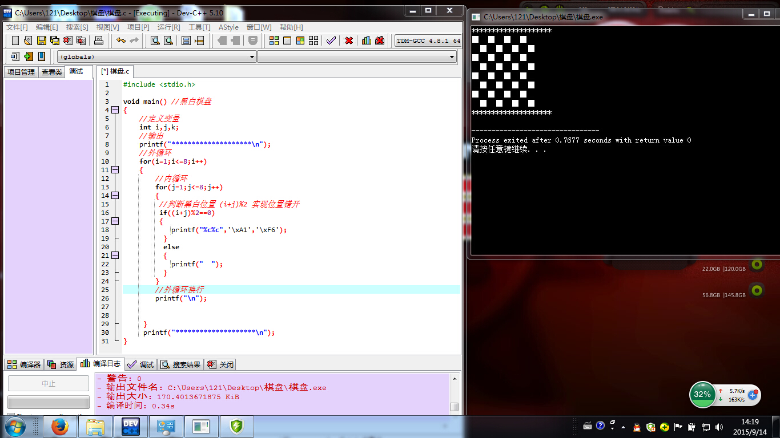Open the 文件[F] menu
Screen dimensions: 780x438
(x=17, y=27)
